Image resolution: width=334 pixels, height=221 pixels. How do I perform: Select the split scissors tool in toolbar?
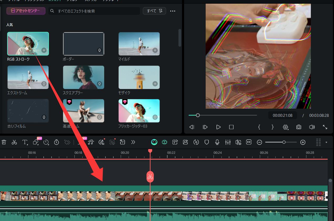point(14,142)
